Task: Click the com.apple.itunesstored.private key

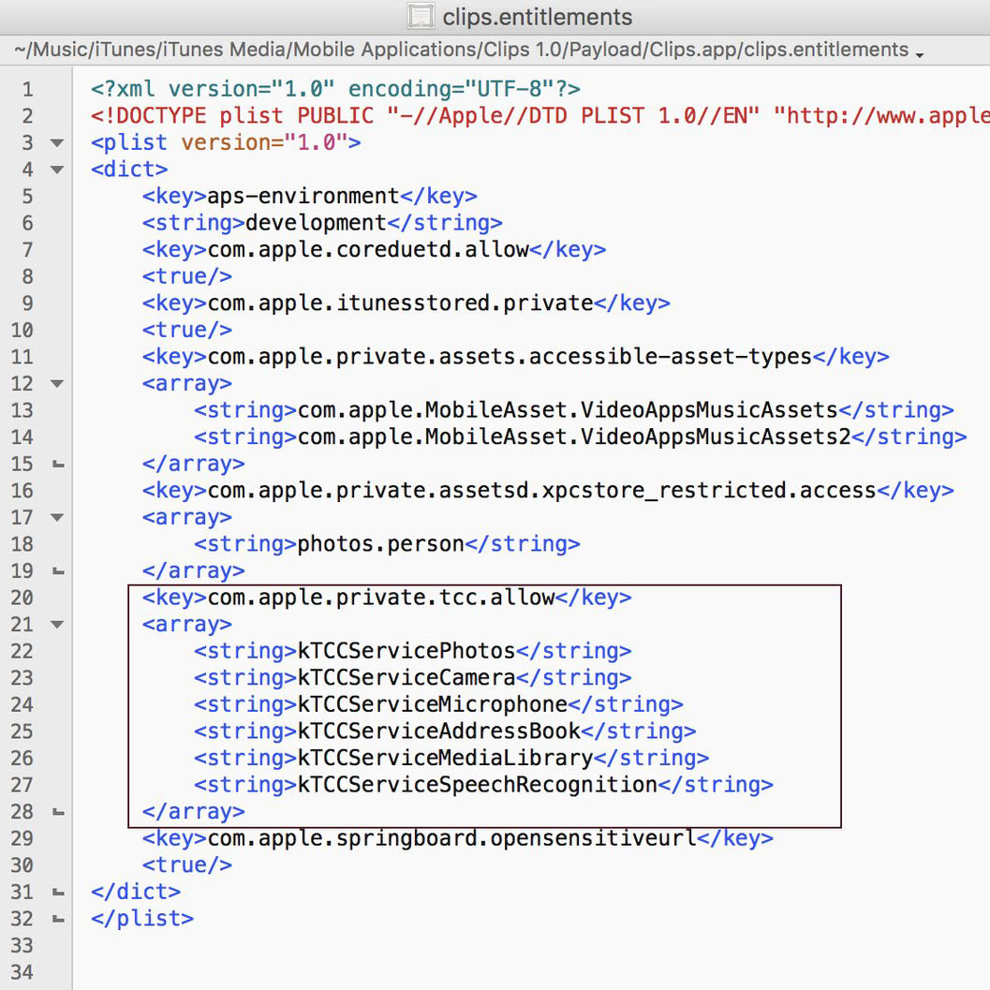Action: [x=400, y=303]
